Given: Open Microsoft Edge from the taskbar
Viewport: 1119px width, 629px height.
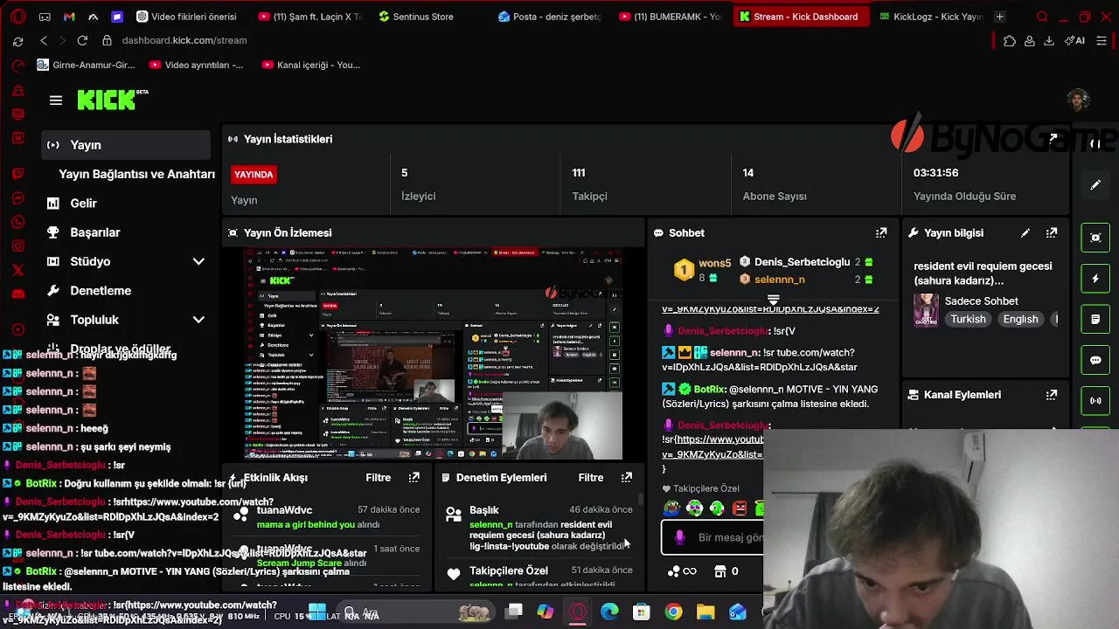Looking at the screenshot, I should coord(609,612).
